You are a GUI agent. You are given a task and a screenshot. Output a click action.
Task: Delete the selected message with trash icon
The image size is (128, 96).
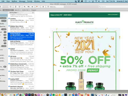coord(16,7)
